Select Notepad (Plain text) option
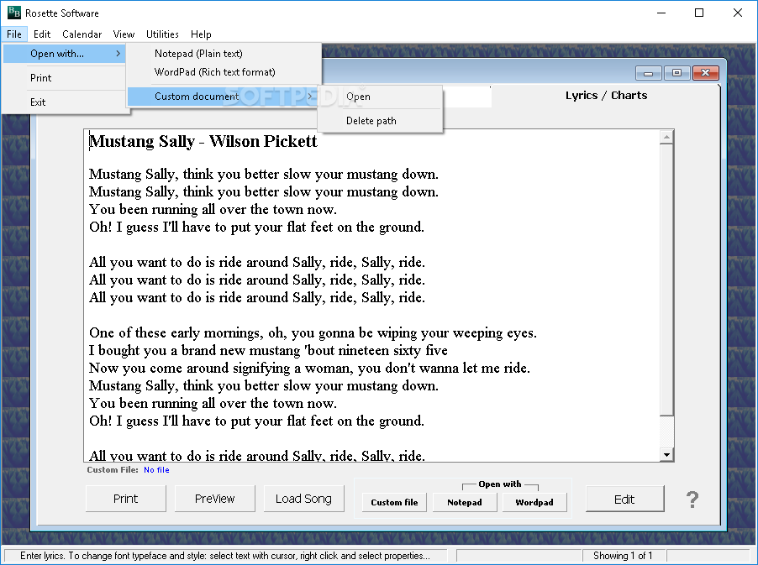Image resolution: width=758 pixels, height=565 pixels. [224, 54]
